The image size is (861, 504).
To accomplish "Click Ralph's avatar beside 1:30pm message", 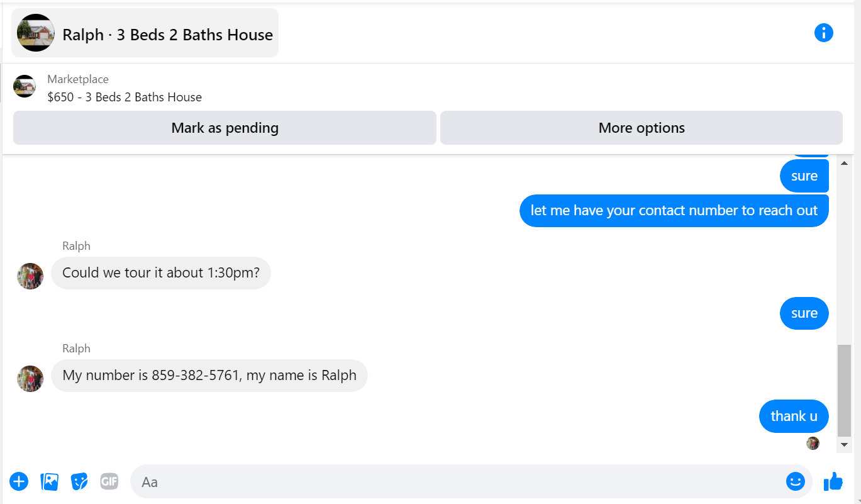I will pyautogui.click(x=30, y=276).
